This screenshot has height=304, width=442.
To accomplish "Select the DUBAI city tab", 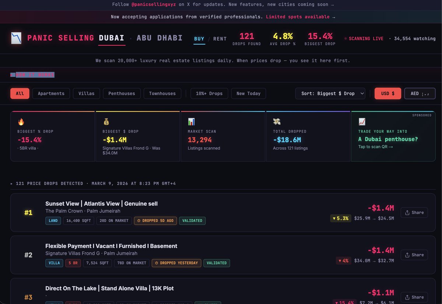I will coord(112,38).
